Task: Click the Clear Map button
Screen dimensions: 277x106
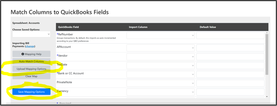Action: pos(31,76)
